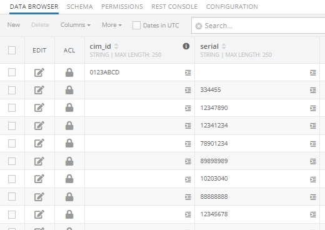Viewport: 325px width, 230px height.
Task: Open the edit icon for serial 12341234
Action: (x=39, y=126)
